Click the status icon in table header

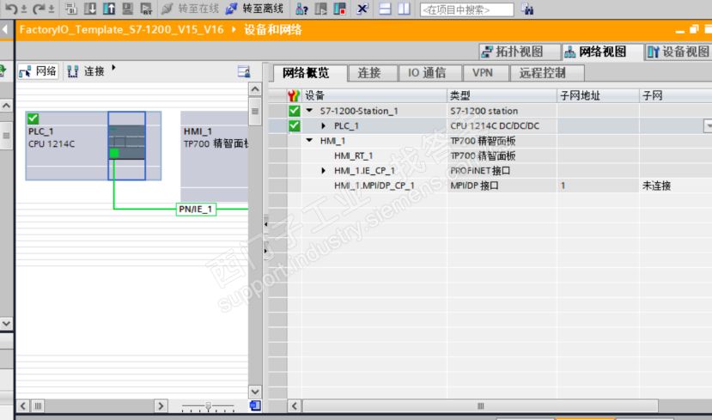click(294, 95)
